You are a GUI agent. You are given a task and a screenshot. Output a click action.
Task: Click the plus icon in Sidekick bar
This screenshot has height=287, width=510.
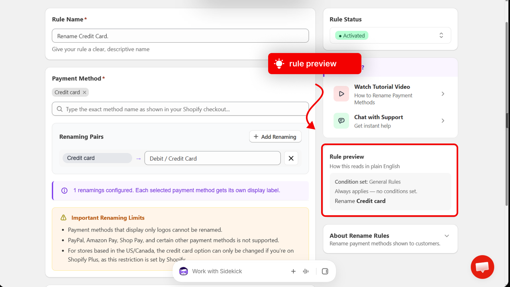[293, 271]
